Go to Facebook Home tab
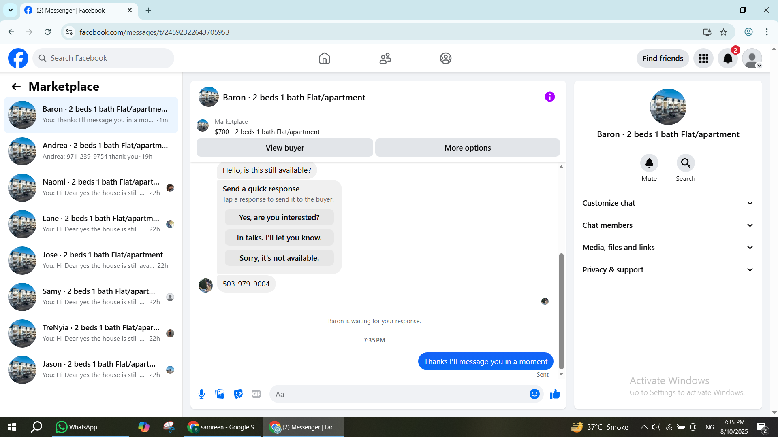This screenshot has height=437, width=778. point(324,59)
